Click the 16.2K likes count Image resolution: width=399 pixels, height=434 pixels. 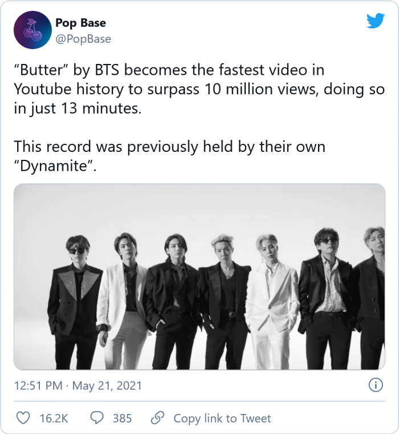[x=54, y=418]
